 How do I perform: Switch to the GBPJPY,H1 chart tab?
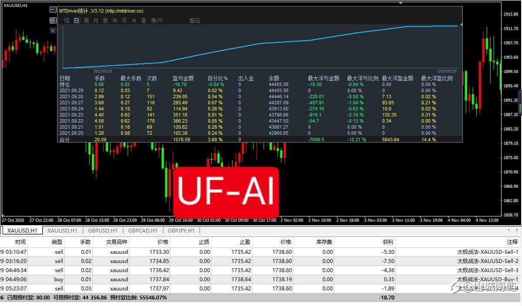tap(181, 230)
